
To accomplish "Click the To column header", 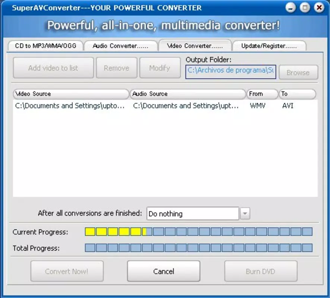I will pyautogui.click(x=298, y=94).
